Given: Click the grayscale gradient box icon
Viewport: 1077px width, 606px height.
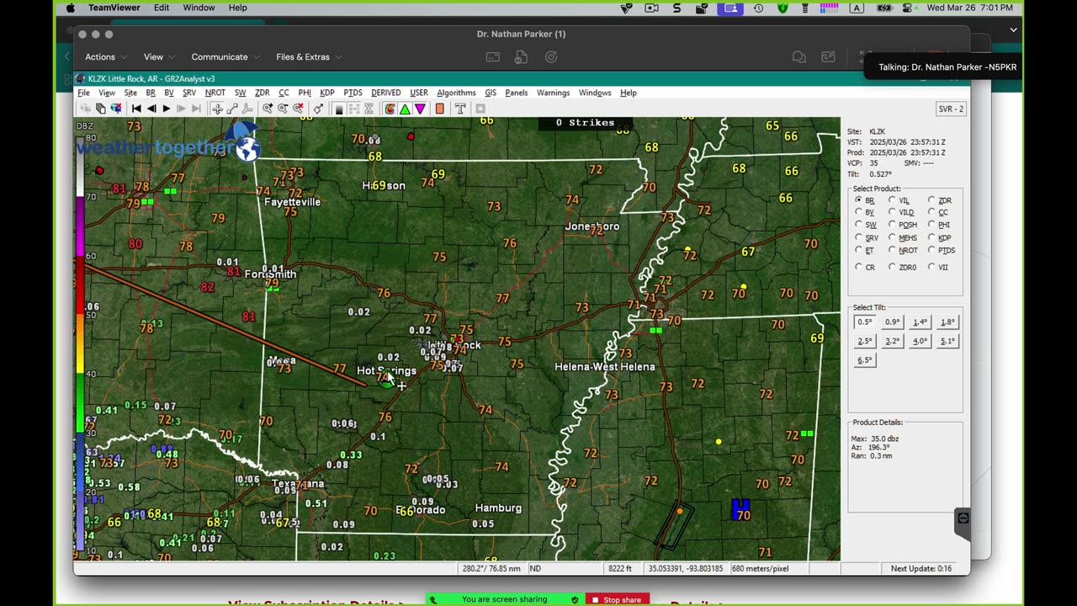Looking at the screenshot, I should pos(339,109).
